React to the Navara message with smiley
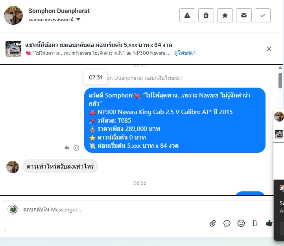The width and height of the screenshot is (284, 246). point(76,148)
